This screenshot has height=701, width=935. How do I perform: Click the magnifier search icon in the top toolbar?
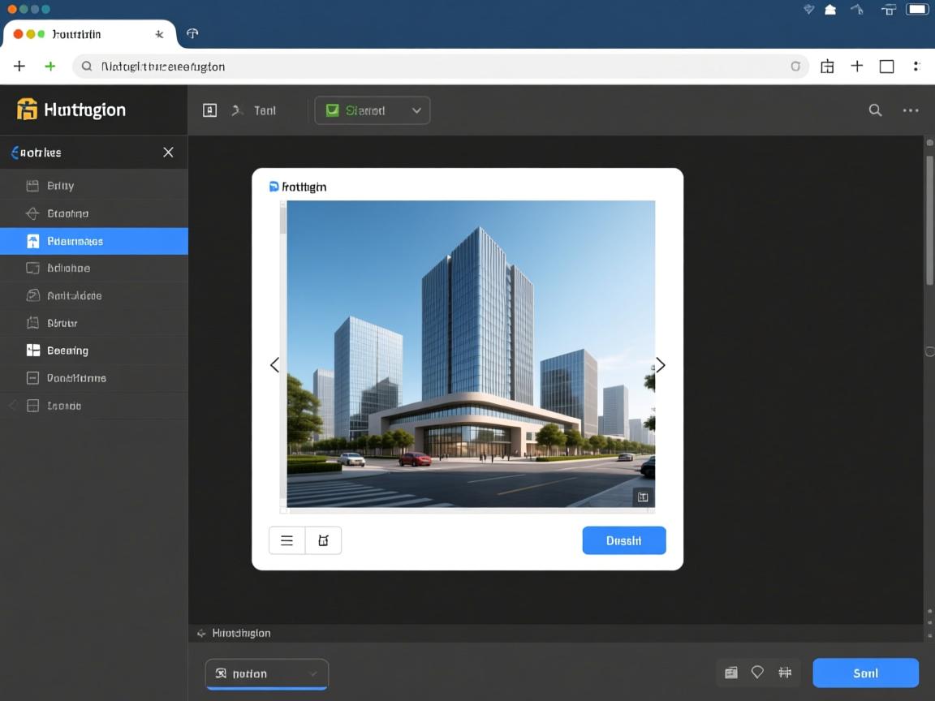point(875,110)
